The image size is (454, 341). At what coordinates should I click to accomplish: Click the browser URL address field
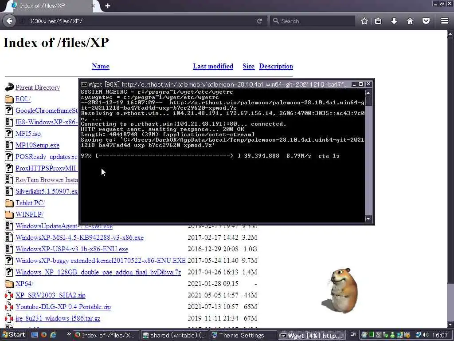[x=142, y=21]
